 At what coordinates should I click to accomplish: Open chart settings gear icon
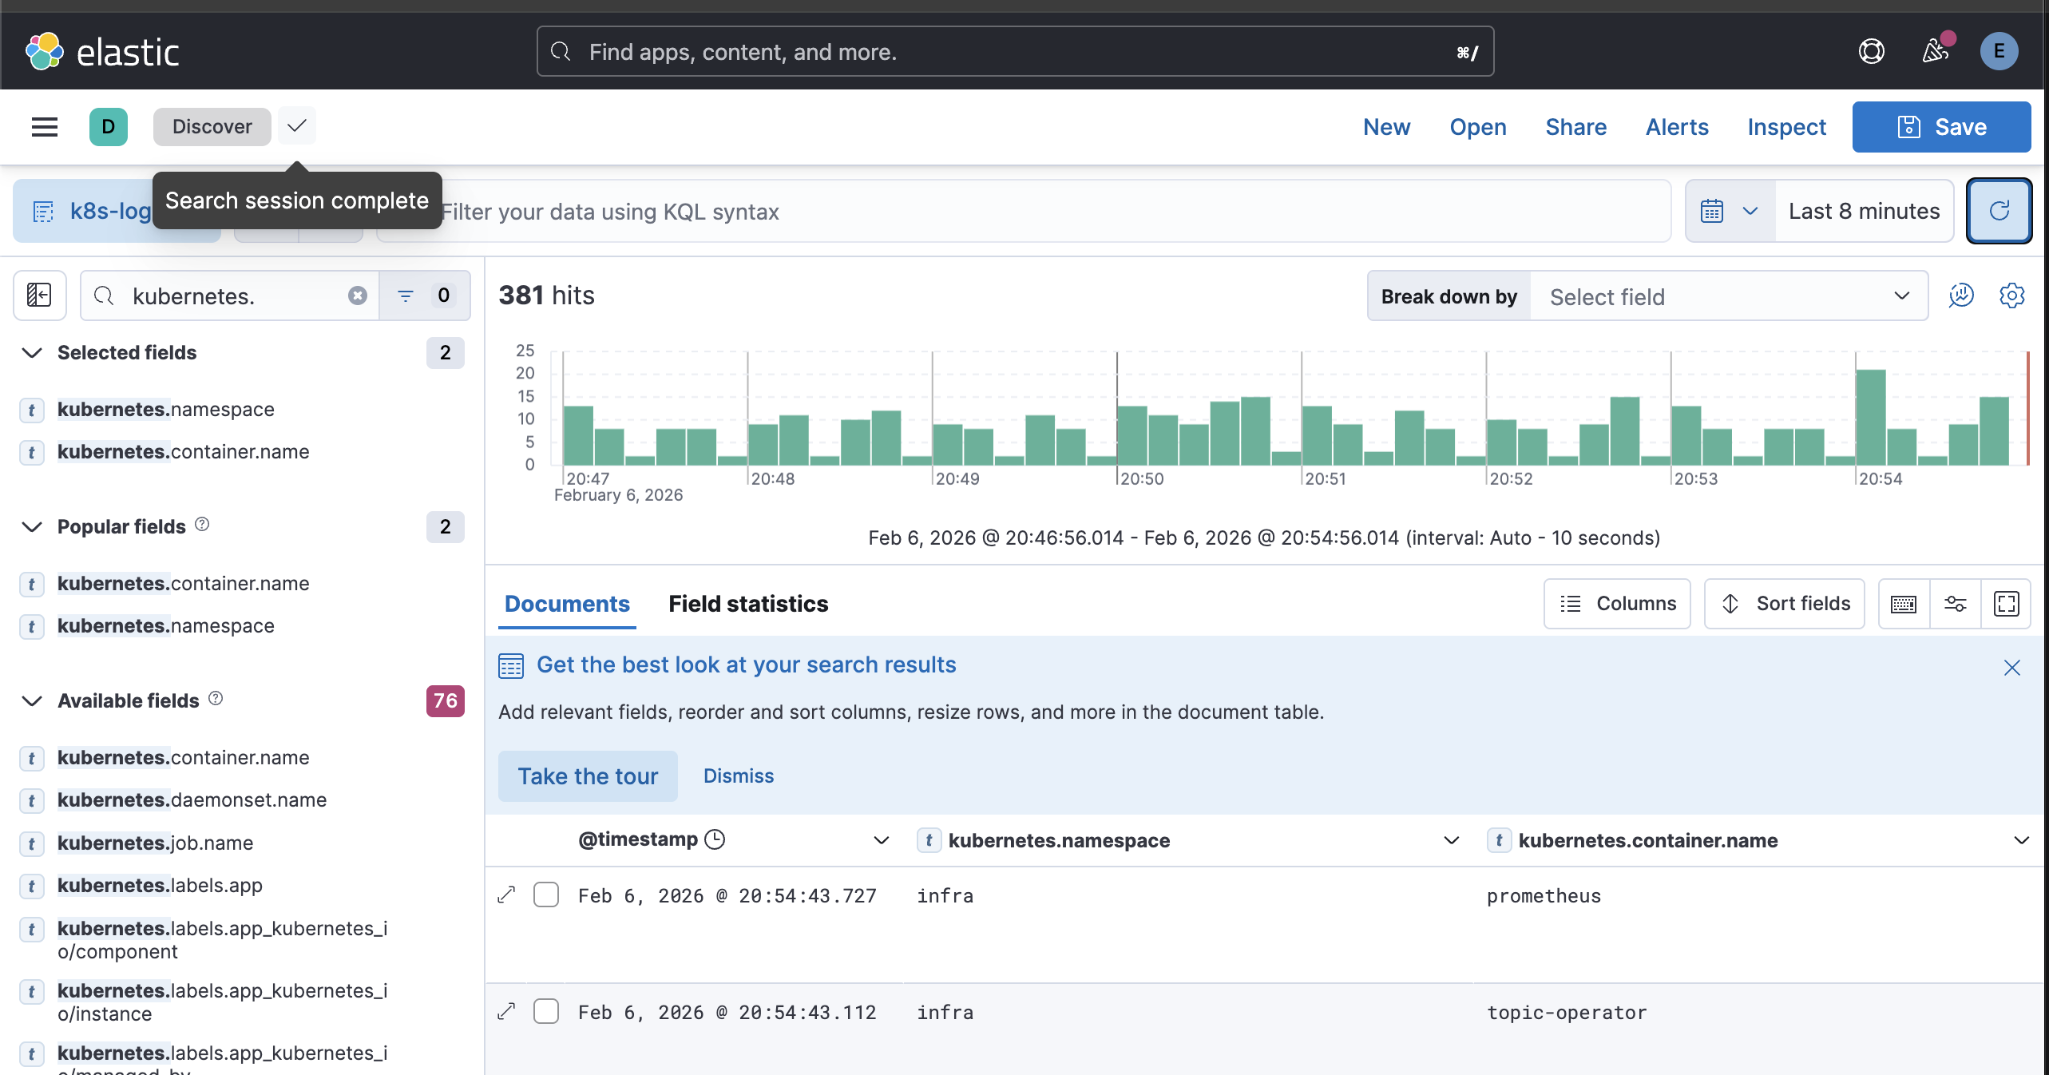coord(2011,296)
